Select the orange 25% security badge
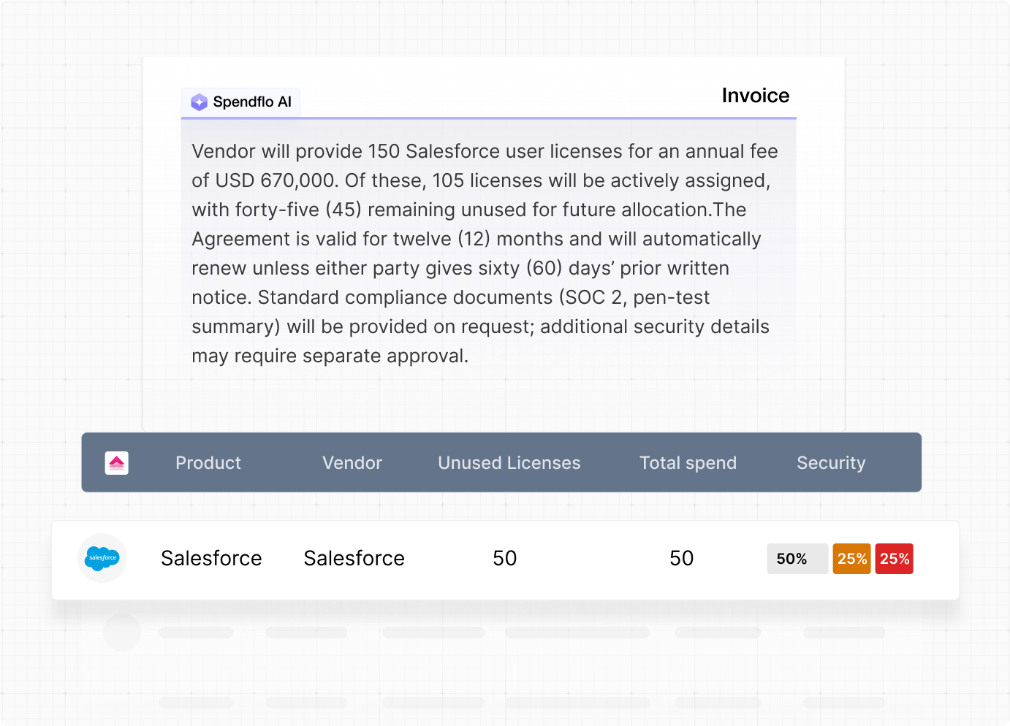1010x726 pixels. tap(852, 559)
